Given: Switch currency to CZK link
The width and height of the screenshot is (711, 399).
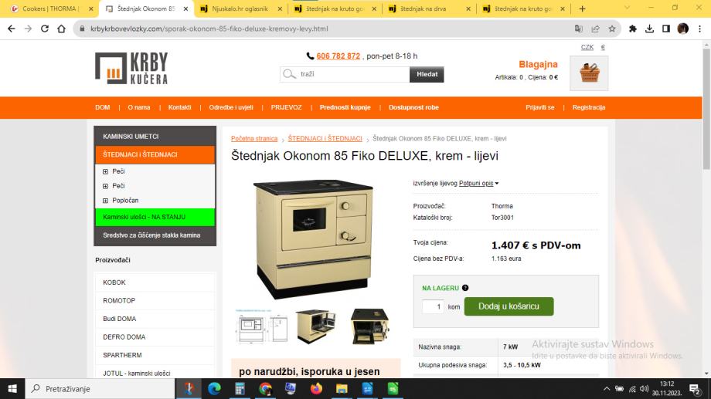Looking at the screenshot, I should coord(587,47).
